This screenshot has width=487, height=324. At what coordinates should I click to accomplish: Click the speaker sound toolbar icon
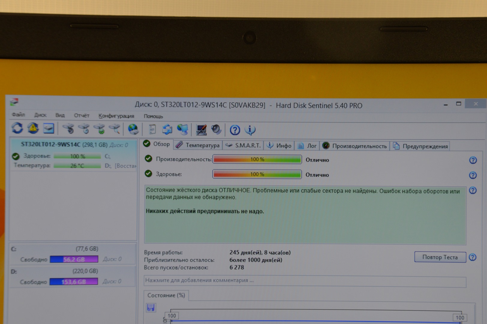coord(216,130)
